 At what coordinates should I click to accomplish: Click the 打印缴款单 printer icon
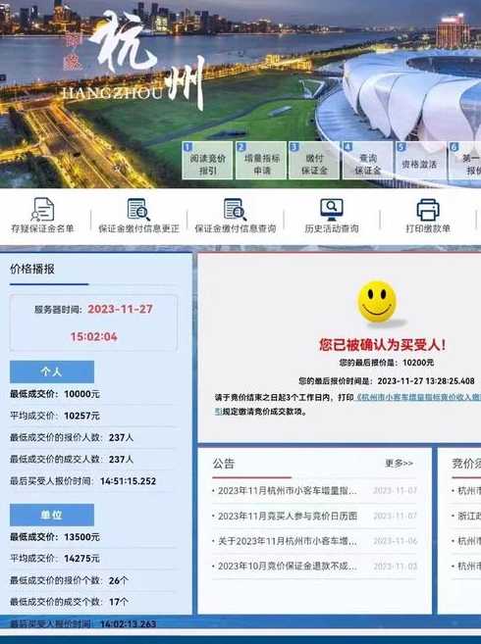point(428,210)
